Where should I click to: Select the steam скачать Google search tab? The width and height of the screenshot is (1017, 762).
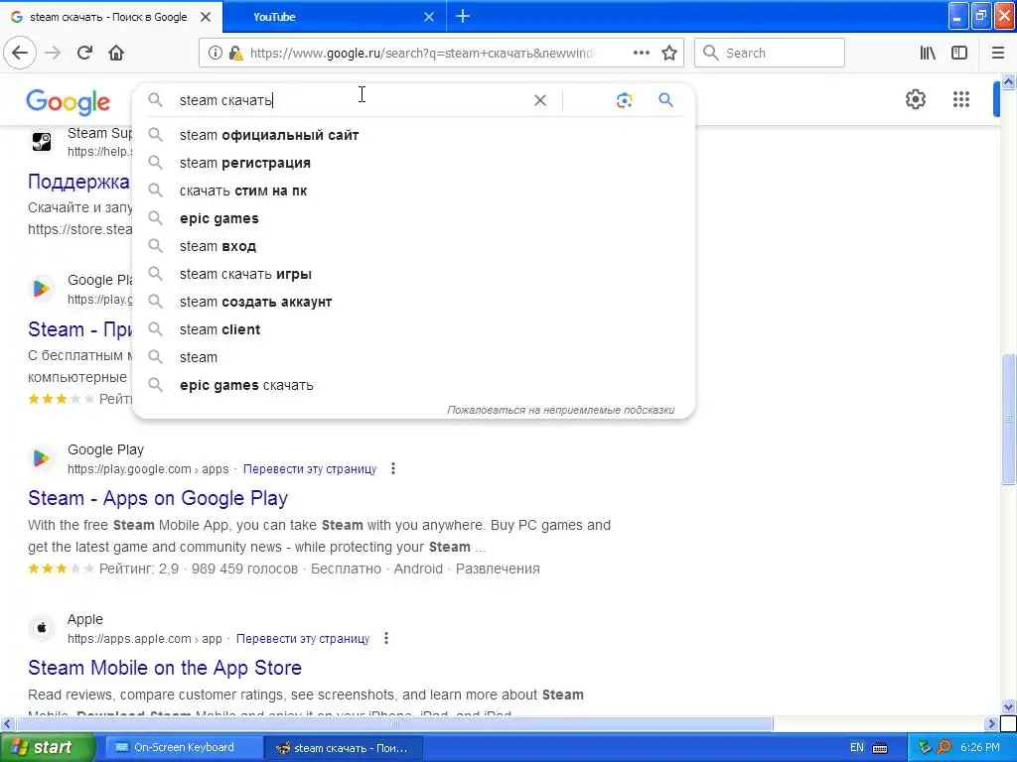pos(111,17)
